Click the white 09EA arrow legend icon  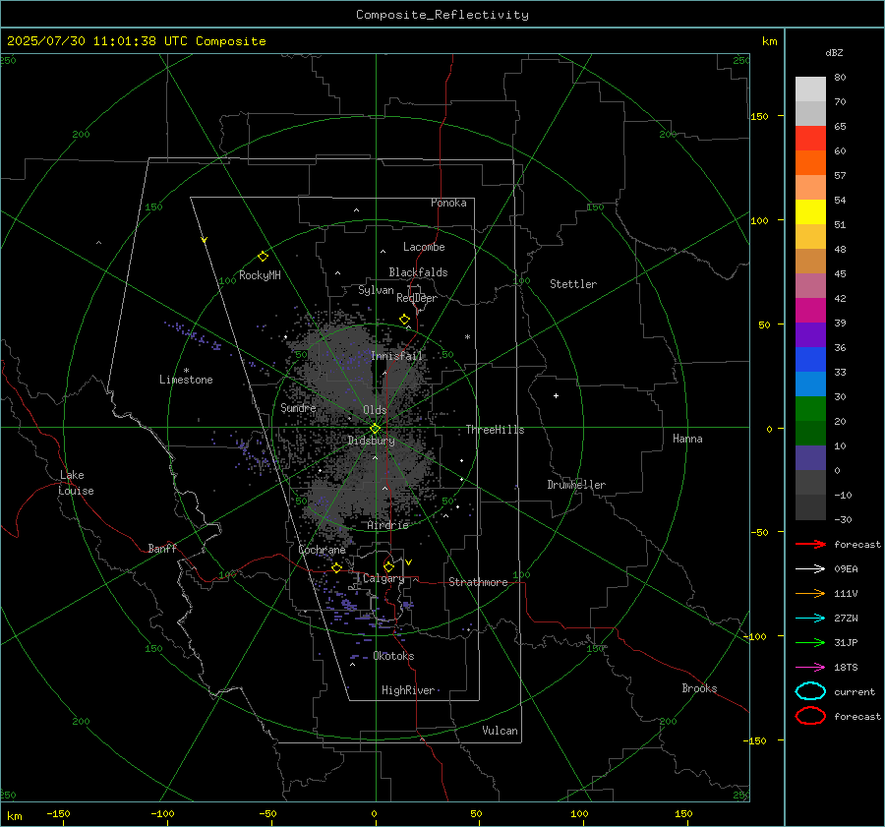pos(810,568)
